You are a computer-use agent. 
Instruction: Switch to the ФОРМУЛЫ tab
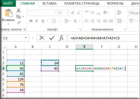pos(115,3)
